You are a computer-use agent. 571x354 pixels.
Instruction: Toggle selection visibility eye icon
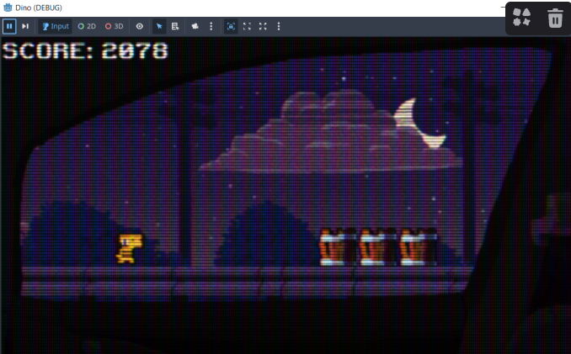coord(140,26)
